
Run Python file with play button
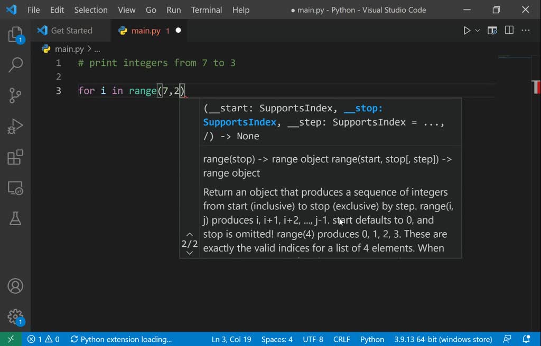(467, 31)
